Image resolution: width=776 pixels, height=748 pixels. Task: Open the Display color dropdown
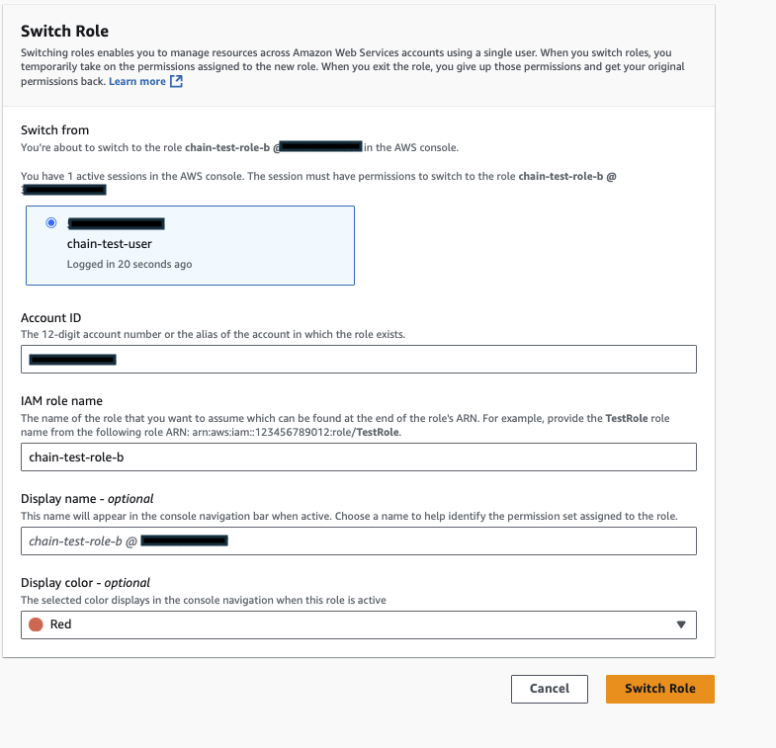(x=359, y=624)
